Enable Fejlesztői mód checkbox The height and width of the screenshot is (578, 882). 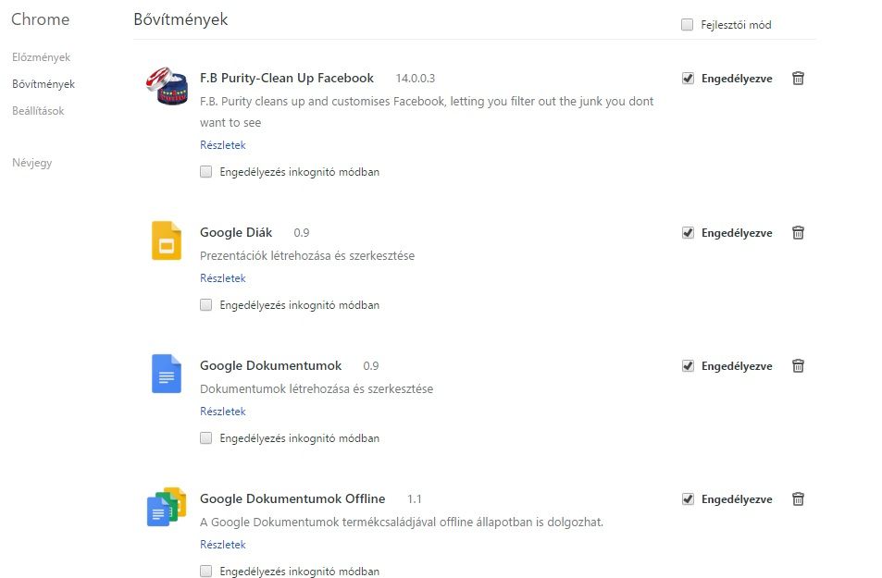tap(687, 25)
